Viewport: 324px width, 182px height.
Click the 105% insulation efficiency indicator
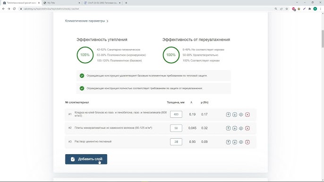[x=85, y=55]
